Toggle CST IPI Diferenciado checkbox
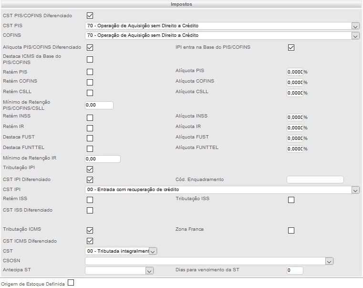 (90, 180)
